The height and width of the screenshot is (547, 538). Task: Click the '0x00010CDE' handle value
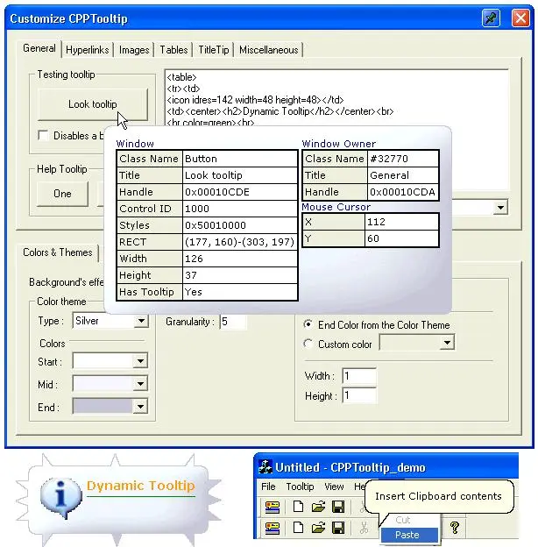click(x=240, y=192)
